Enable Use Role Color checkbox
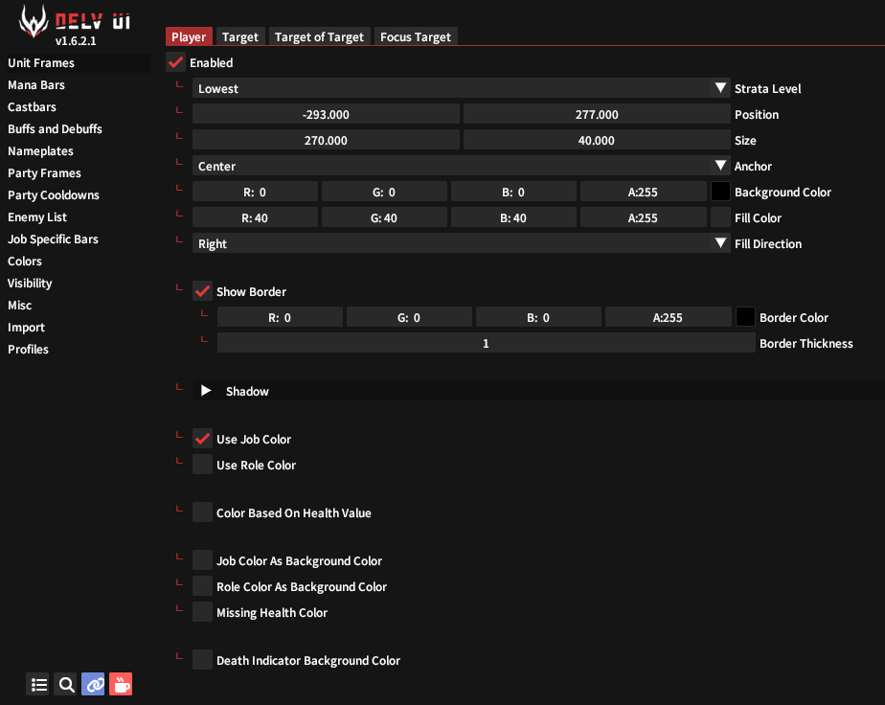The height and width of the screenshot is (705, 885). coord(202,465)
